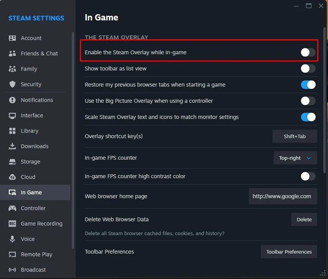Click the Account ID card icon
Viewport: 328px width, 279px height.
[x=12, y=38]
